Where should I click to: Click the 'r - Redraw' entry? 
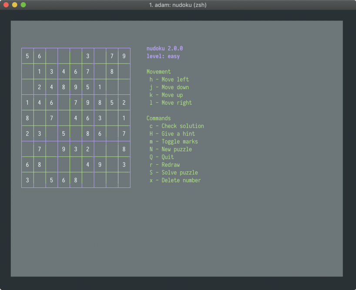(165, 165)
